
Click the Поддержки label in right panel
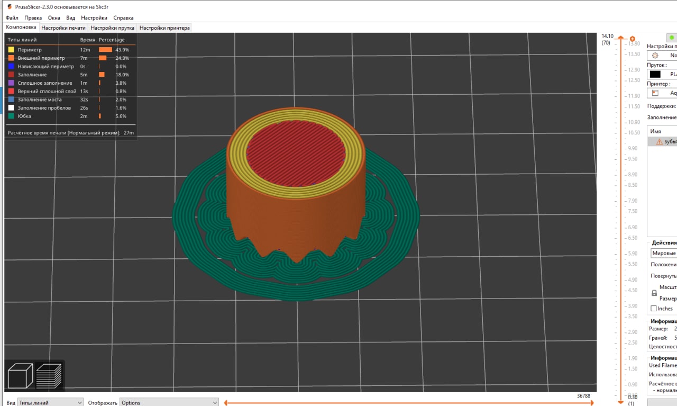[x=662, y=106]
